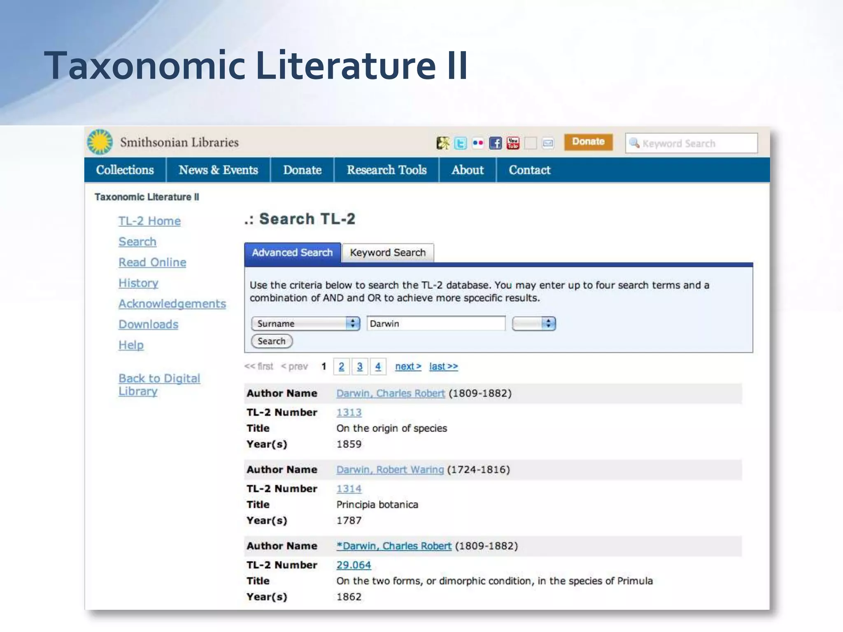Image resolution: width=843 pixels, height=632 pixels.
Task: Select the Advanced Search tab
Action: click(292, 253)
